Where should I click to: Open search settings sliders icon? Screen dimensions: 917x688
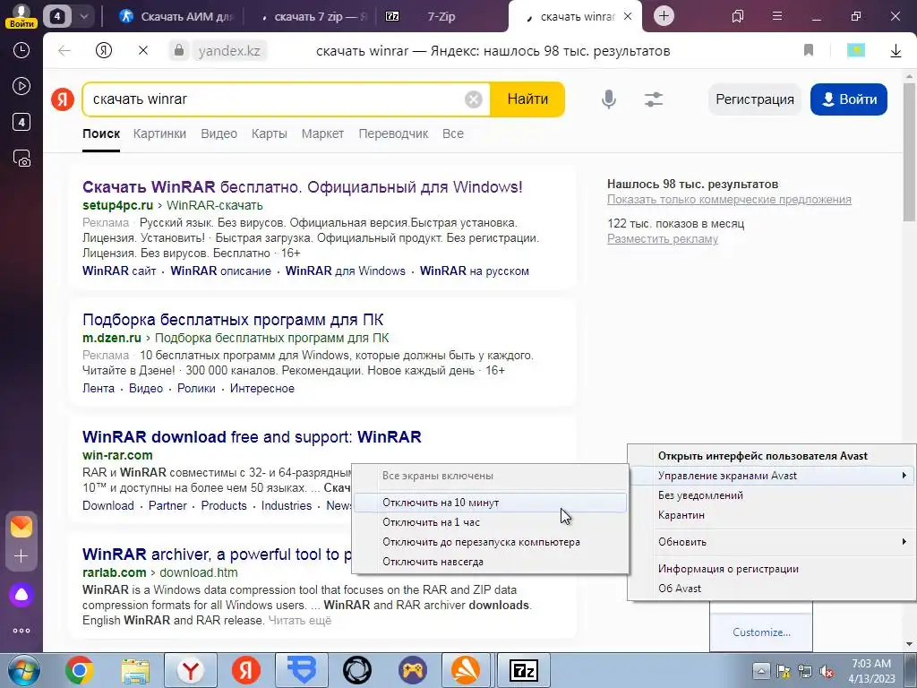(653, 99)
